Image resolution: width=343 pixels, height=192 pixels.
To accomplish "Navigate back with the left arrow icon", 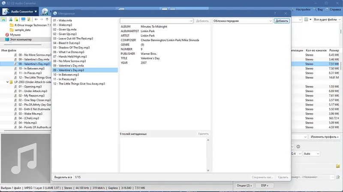I will click(36, 19).
